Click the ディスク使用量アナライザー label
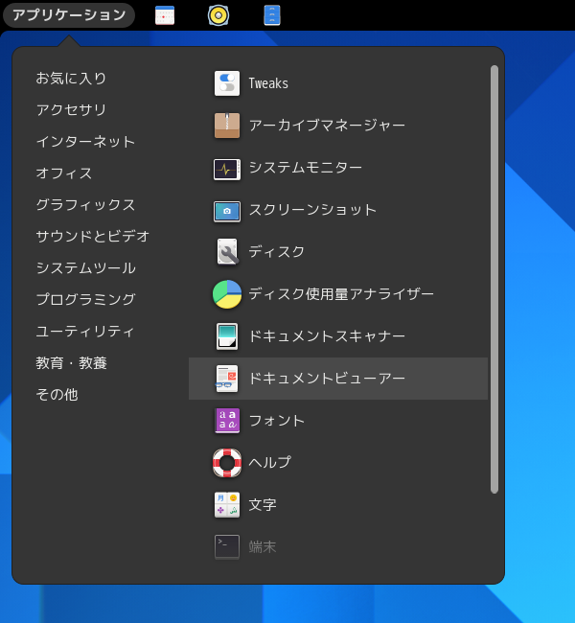575x623 pixels. coord(341,294)
